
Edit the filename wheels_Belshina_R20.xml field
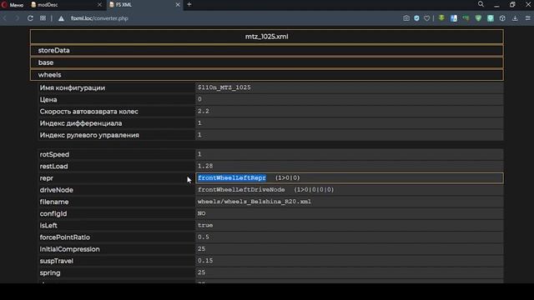[350, 202]
